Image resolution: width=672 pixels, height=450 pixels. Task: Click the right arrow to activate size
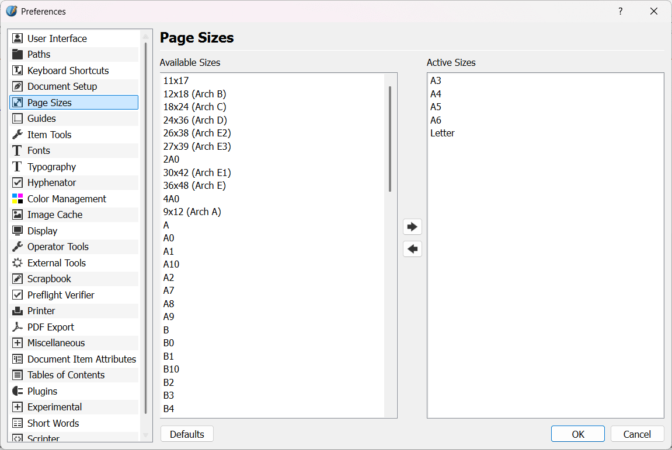pyautogui.click(x=412, y=227)
